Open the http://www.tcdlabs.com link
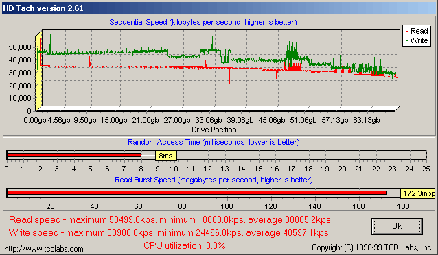The width and height of the screenshot is (438, 255). (x=43, y=249)
